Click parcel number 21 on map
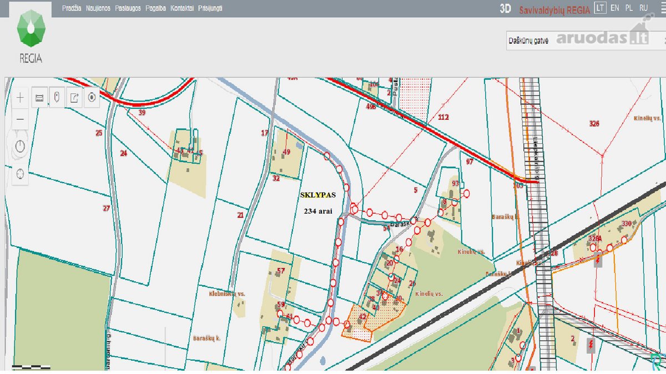 (x=240, y=215)
